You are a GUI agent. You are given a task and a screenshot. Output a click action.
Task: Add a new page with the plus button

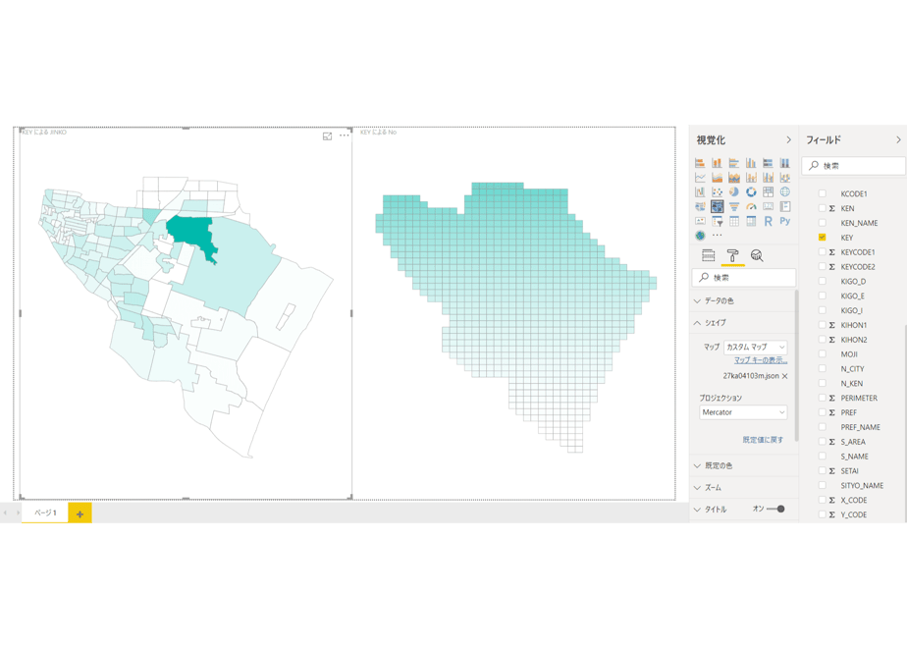coord(80,513)
